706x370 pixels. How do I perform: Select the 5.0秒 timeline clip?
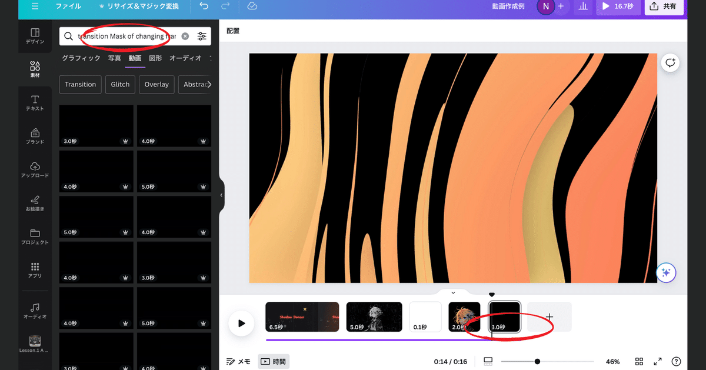coord(374,317)
